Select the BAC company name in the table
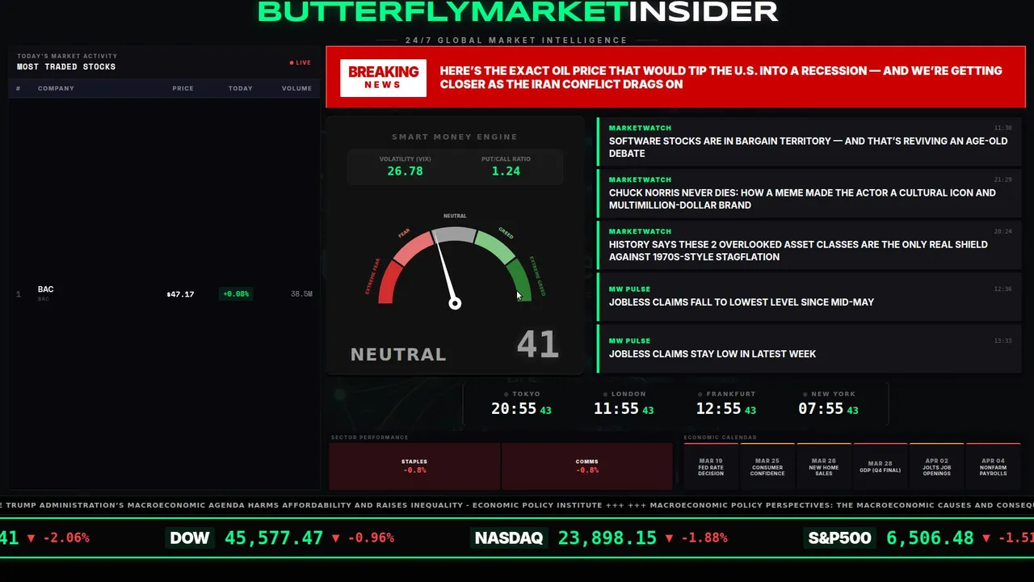The height and width of the screenshot is (582, 1034). point(45,289)
